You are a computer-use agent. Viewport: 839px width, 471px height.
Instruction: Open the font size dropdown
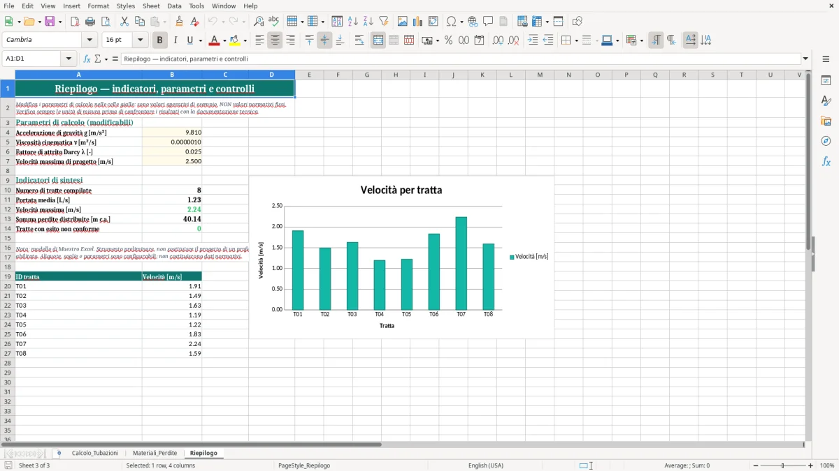point(141,40)
